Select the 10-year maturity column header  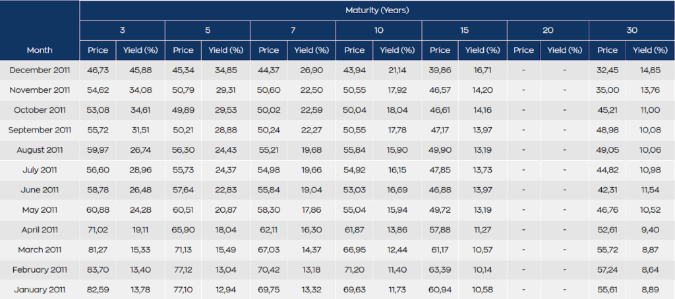(378, 30)
